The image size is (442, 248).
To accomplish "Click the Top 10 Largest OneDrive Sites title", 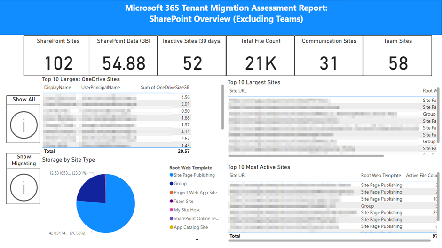I will [x=81, y=79].
